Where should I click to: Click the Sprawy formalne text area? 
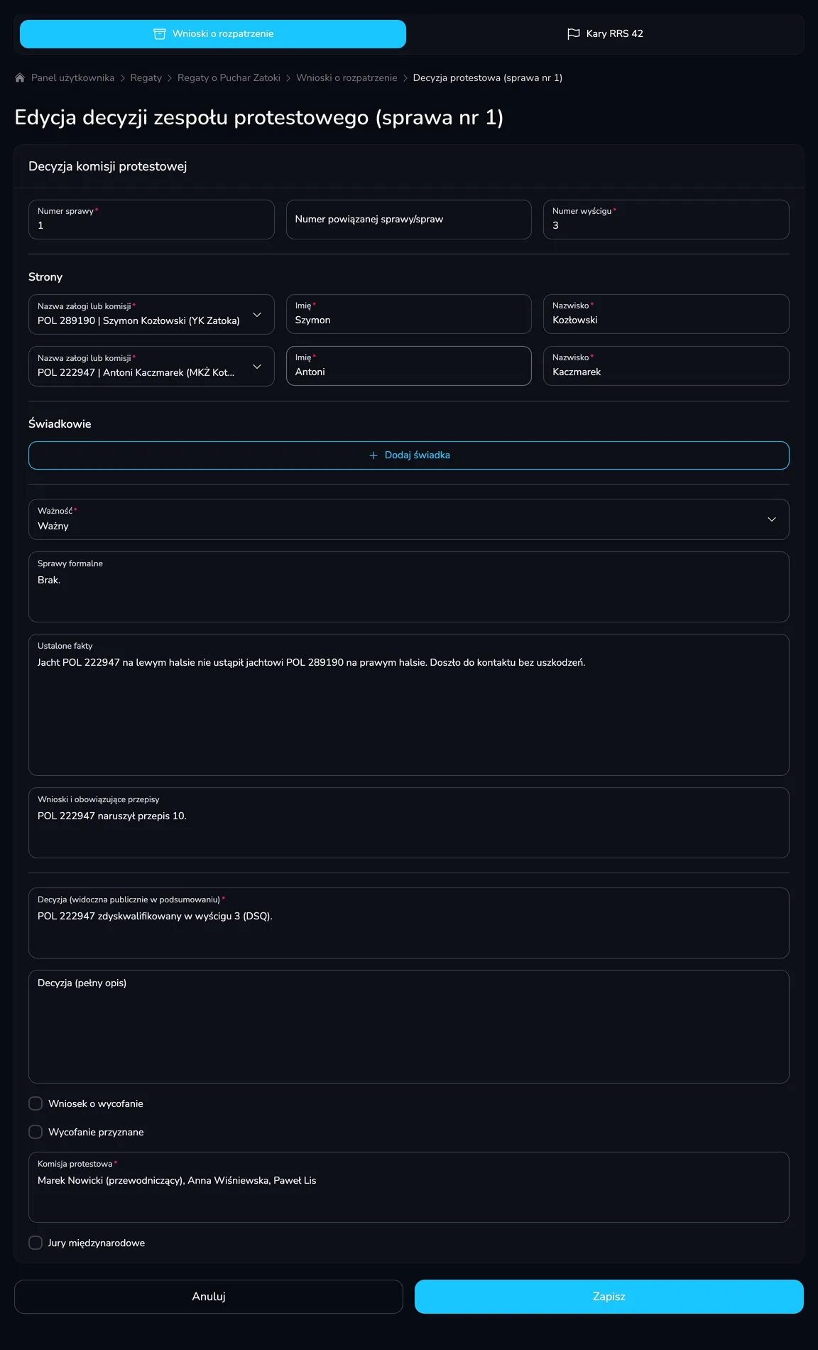click(409, 587)
